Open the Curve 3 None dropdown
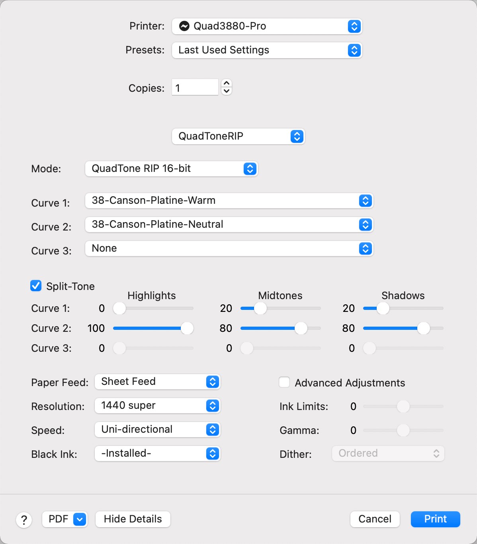The height and width of the screenshot is (544, 477). click(229, 248)
